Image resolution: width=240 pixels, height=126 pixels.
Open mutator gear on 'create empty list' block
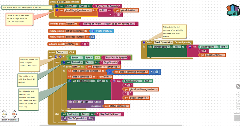[93, 31]
